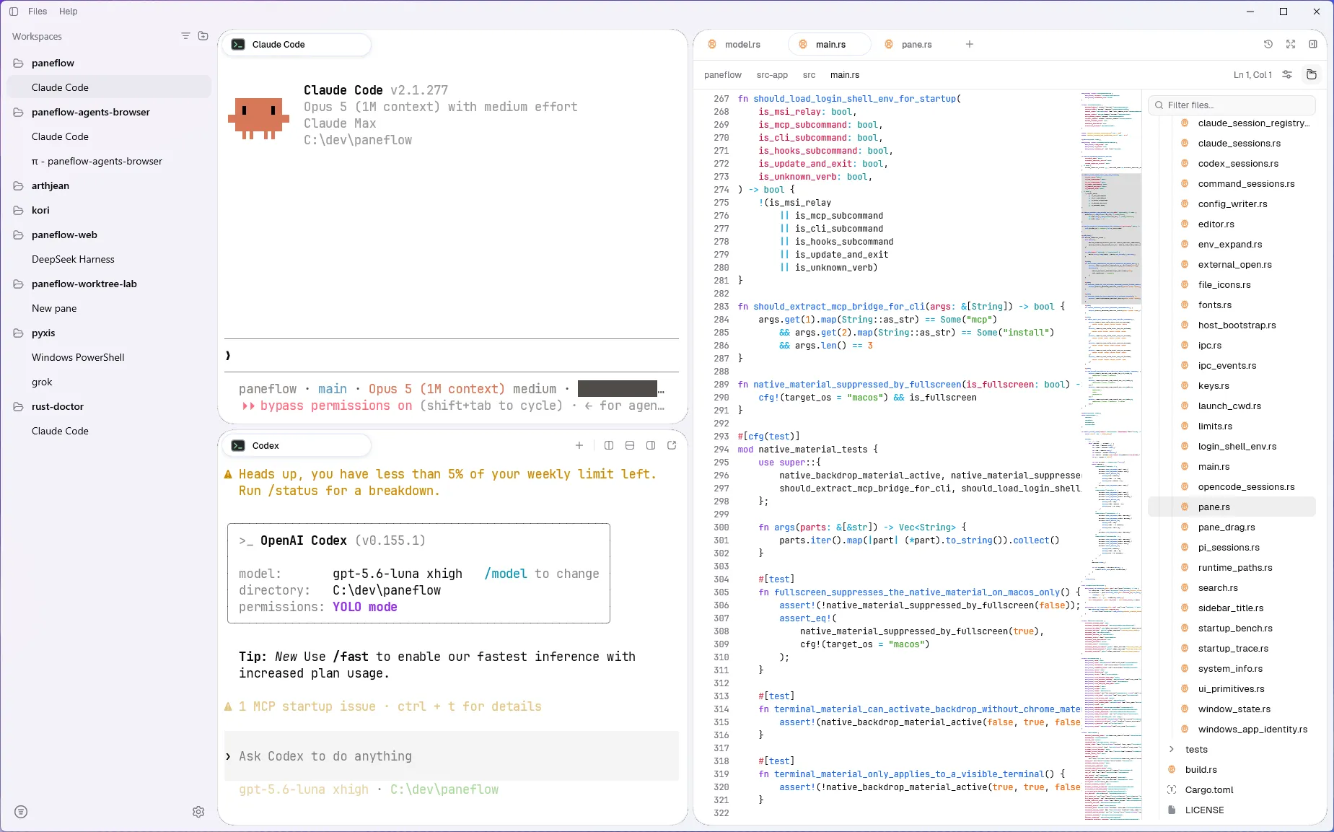Add a new tab in Codex pane

click(x=579, y=445)
